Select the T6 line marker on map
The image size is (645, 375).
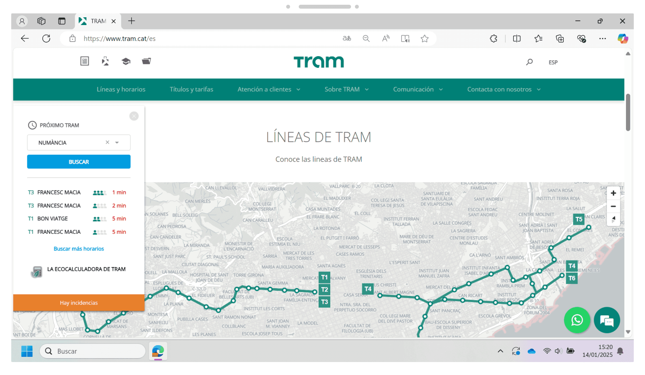coord(572,278)
